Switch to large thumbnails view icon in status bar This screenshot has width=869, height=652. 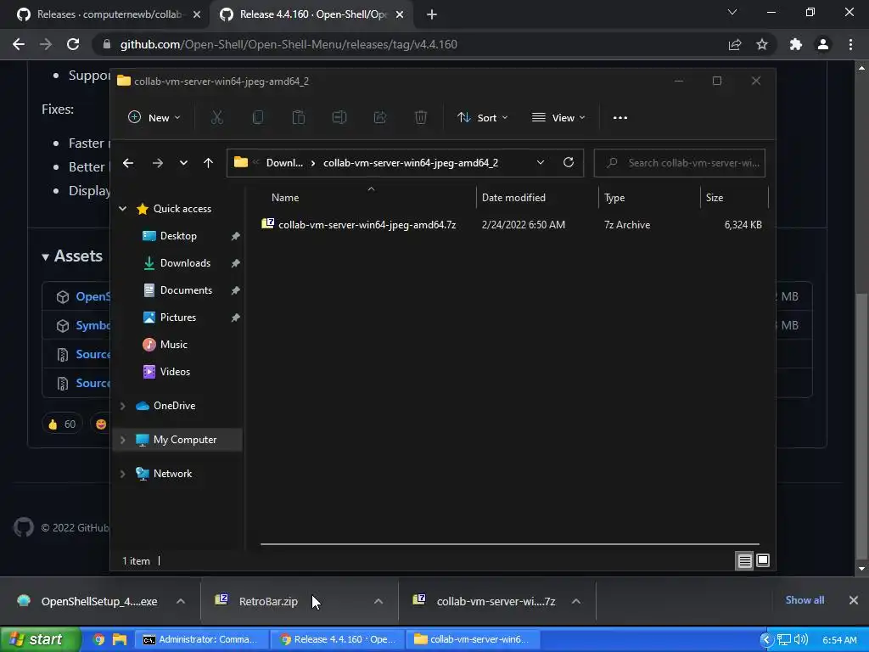pos(763,561)
